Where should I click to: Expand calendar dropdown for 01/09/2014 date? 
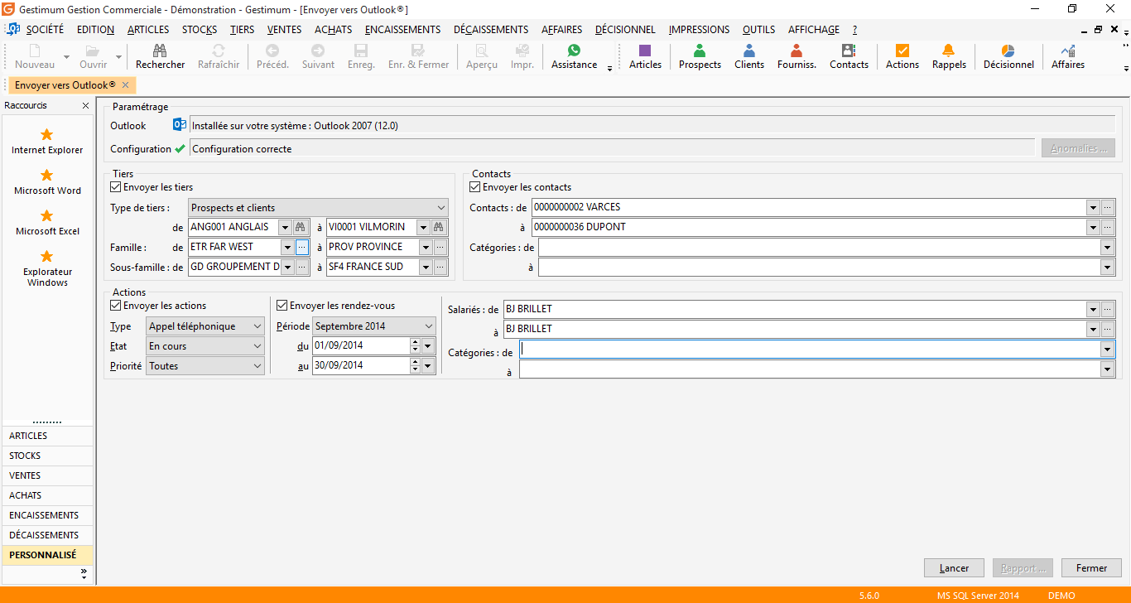coord(428,345)
